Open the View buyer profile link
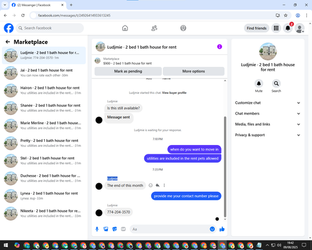The image size is (312, 250). 174,92
